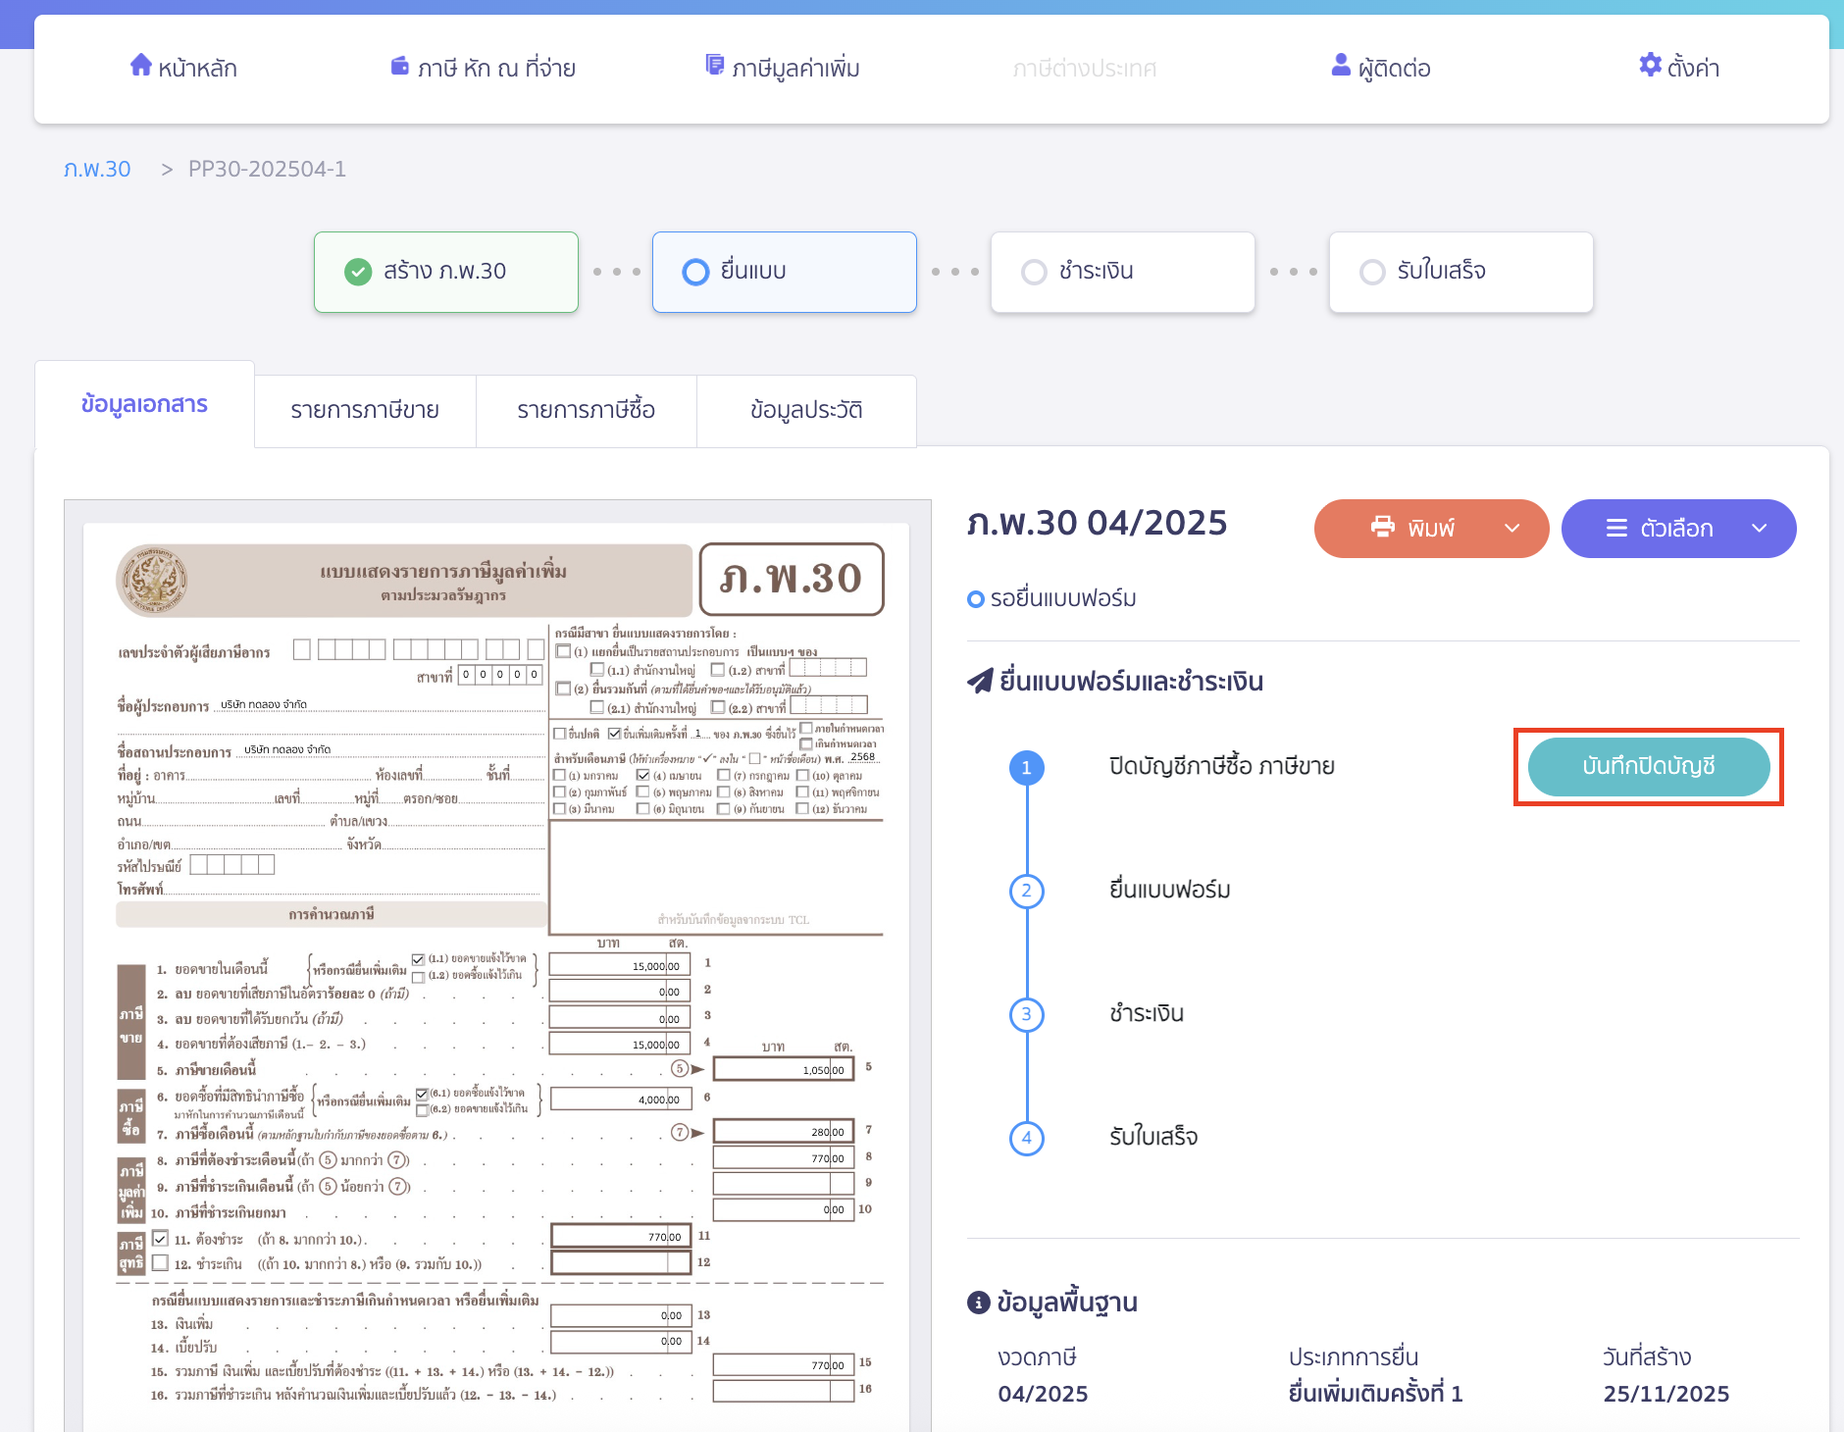Screen dimensions: 1844x1432
Task: Click the wallet icon for withholding tax
Action: point(399,66)
